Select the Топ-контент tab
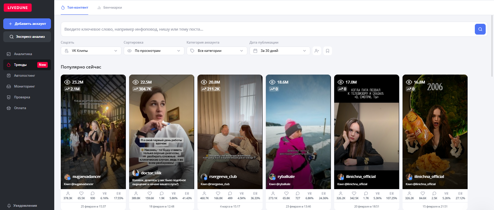This screenshot has width=494, height=210. click(74, 8)
